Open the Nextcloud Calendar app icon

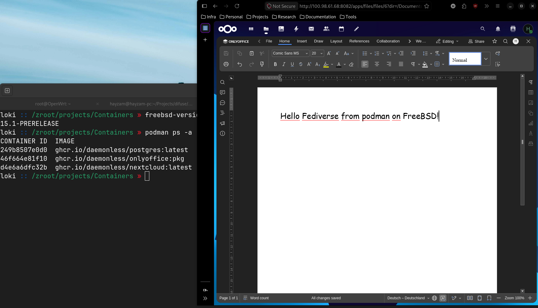pyautogui.click(x=341, y=29)
